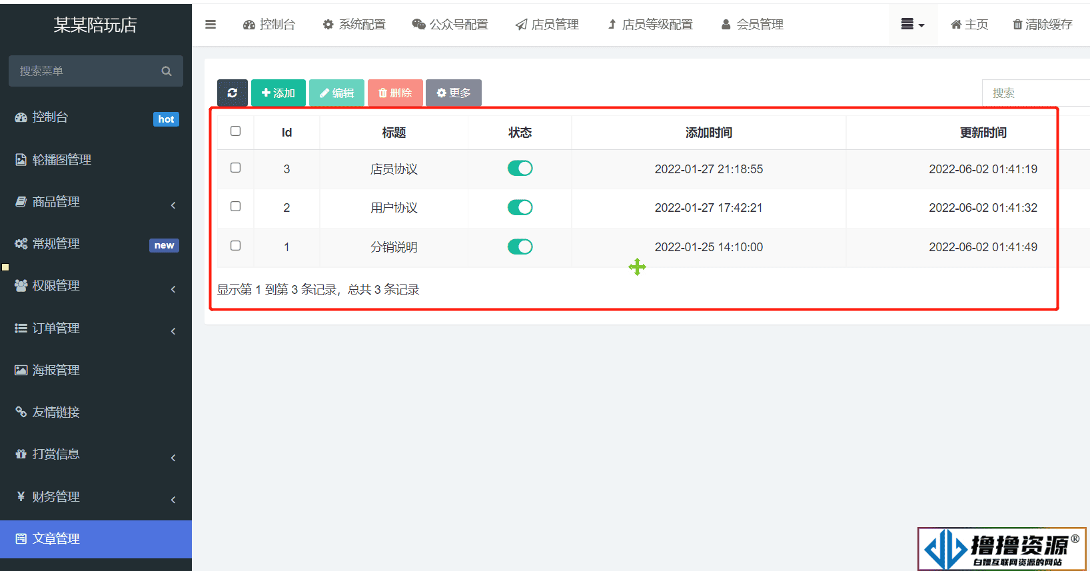Click the WeChat icon beside 公众号配置
The image size is (1090, 571).
pos(418,25)
